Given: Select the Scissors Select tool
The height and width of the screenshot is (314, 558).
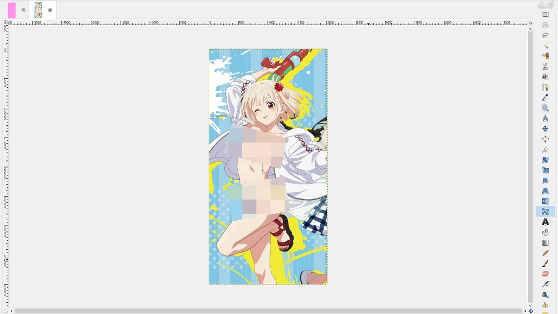Looking at the screenshot, I should click(x=545, y=66).
